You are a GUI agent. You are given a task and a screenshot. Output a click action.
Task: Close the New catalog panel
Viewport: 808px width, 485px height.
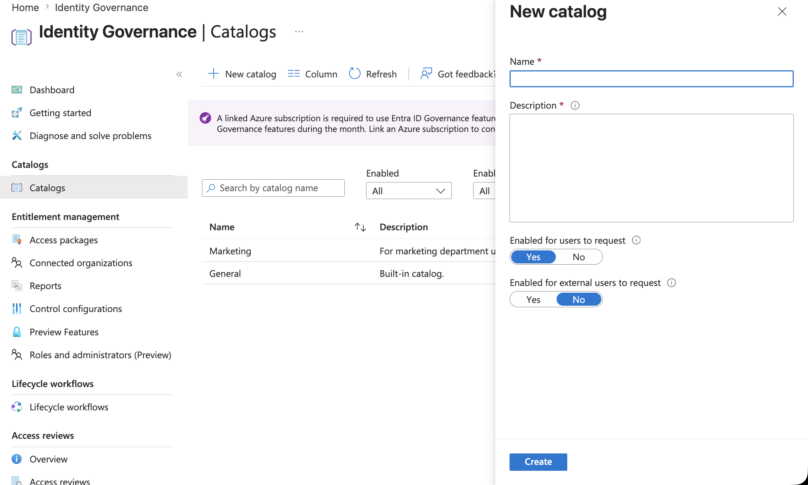pos(782,11)
